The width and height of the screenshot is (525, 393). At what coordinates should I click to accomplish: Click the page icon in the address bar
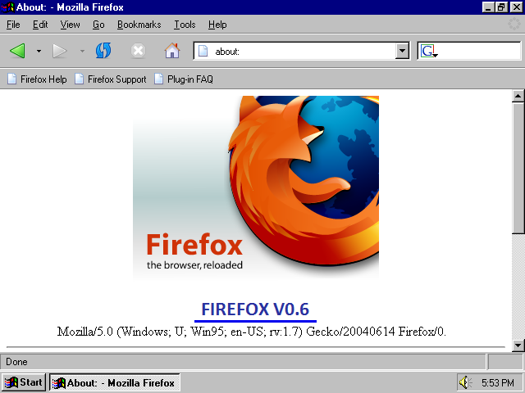203,51
